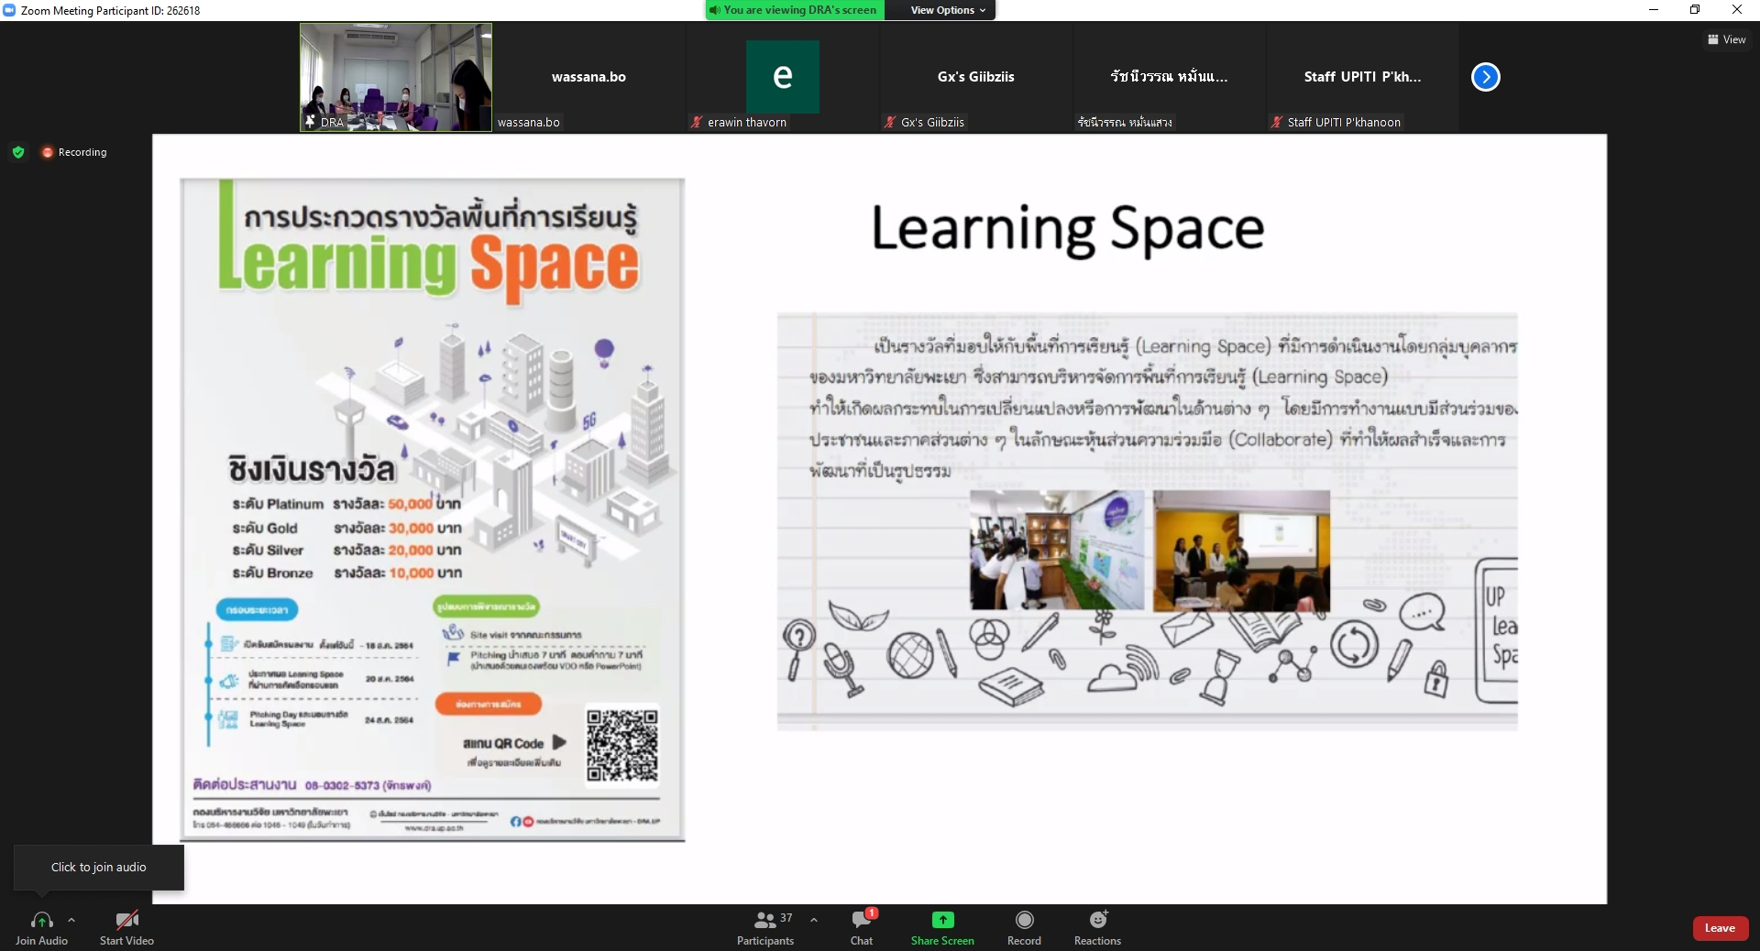
Task: Click the green encryption shield icon
Action: click(18, 152)
